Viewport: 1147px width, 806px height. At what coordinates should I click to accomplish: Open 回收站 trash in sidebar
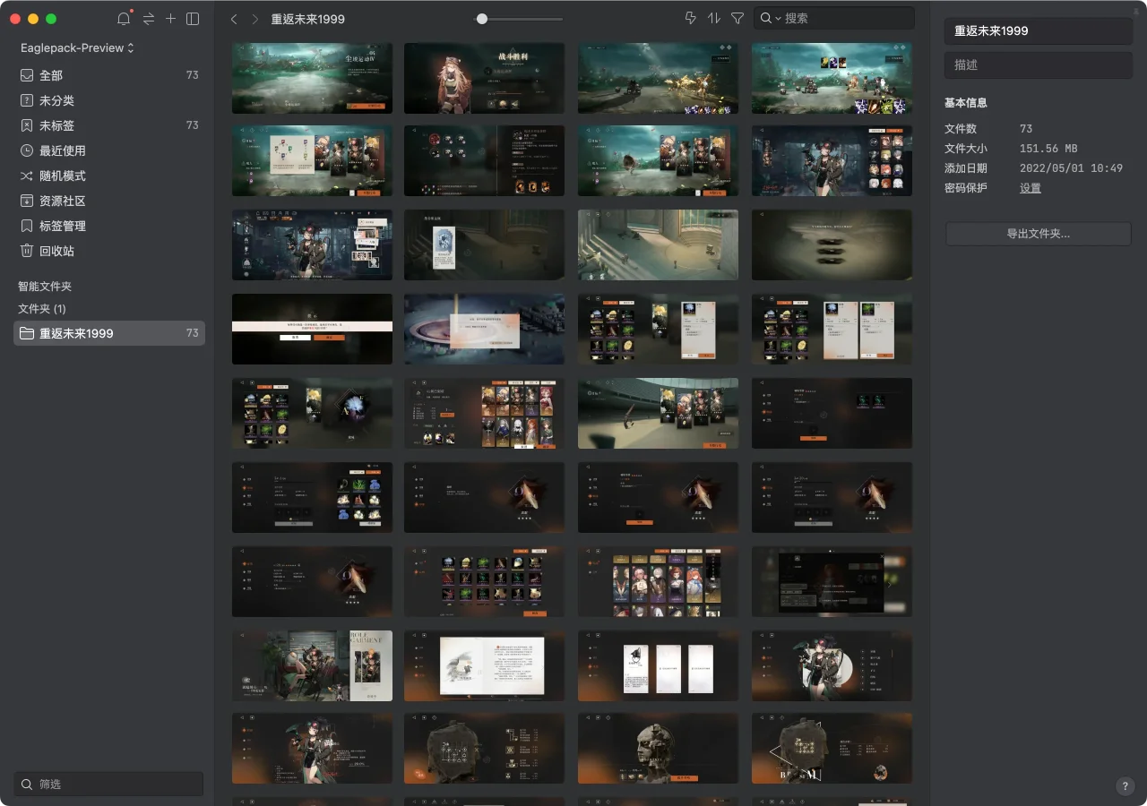(56, 251)
